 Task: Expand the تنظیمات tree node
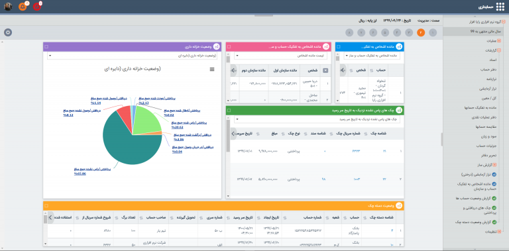499,232
